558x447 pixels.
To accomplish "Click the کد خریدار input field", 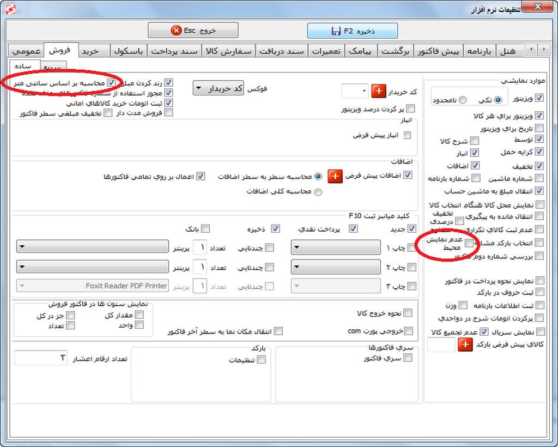I will [x=354, y=91].
